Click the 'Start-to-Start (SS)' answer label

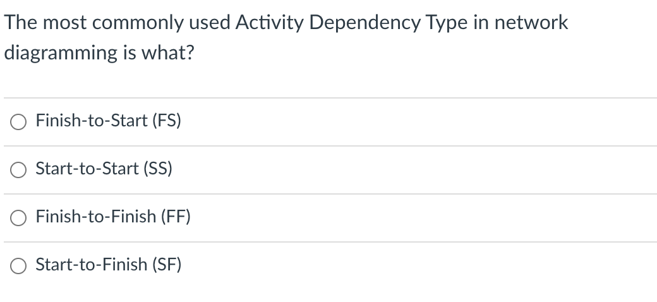coord(104,169)
